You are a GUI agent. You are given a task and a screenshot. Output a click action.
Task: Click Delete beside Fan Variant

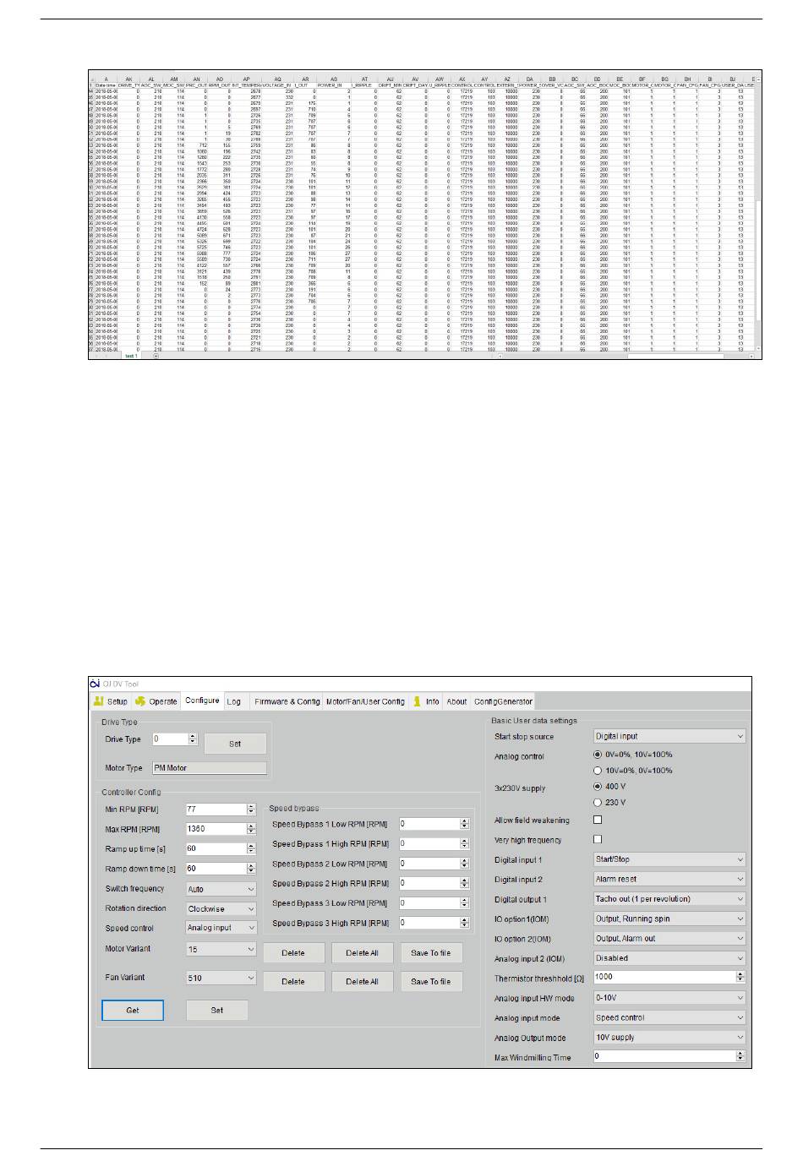[x=293, y=982]
